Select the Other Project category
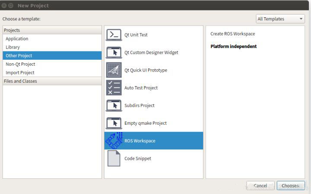 click(19, 56)
